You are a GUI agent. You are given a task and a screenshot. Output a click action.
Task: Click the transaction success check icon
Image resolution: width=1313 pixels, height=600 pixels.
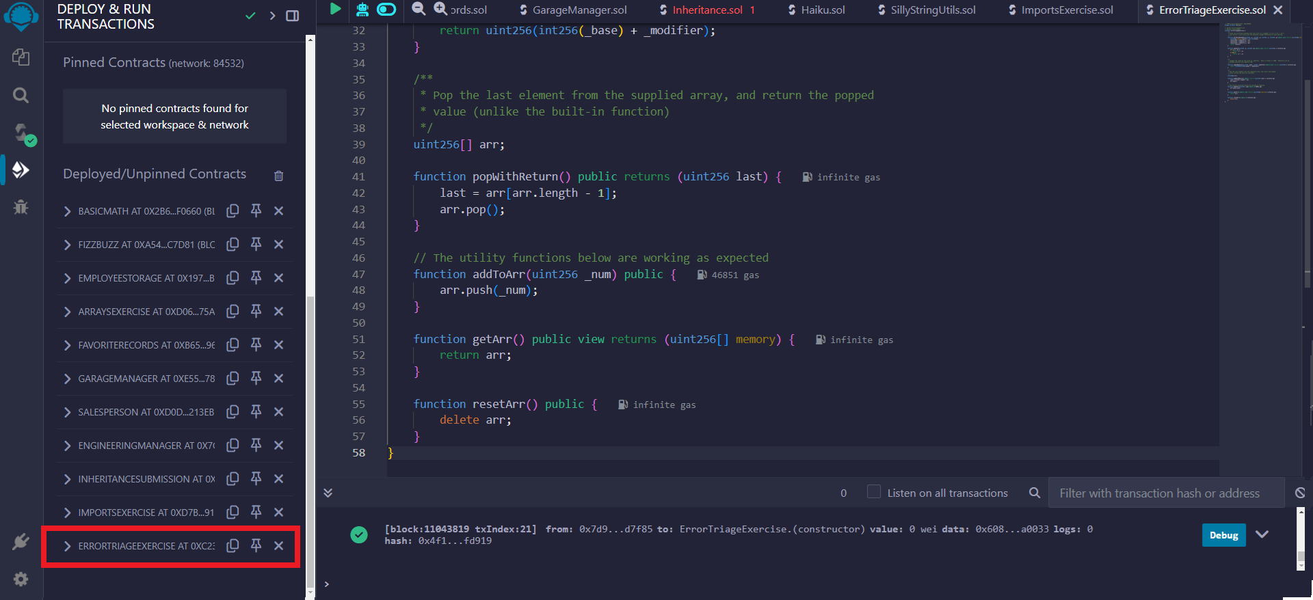click(x=359, y=534)
